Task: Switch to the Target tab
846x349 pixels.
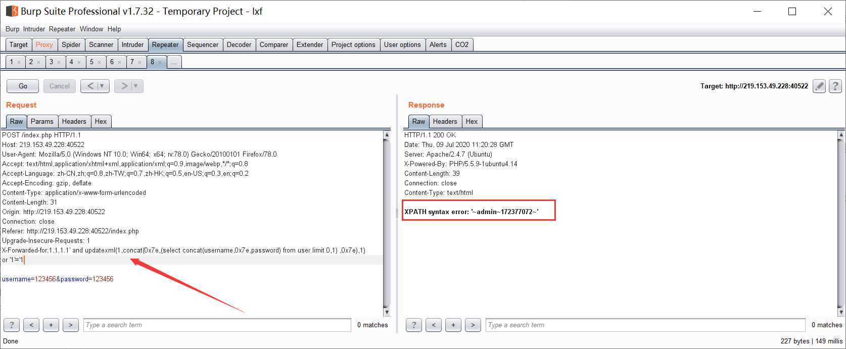Action: click(x=19, y=44)
